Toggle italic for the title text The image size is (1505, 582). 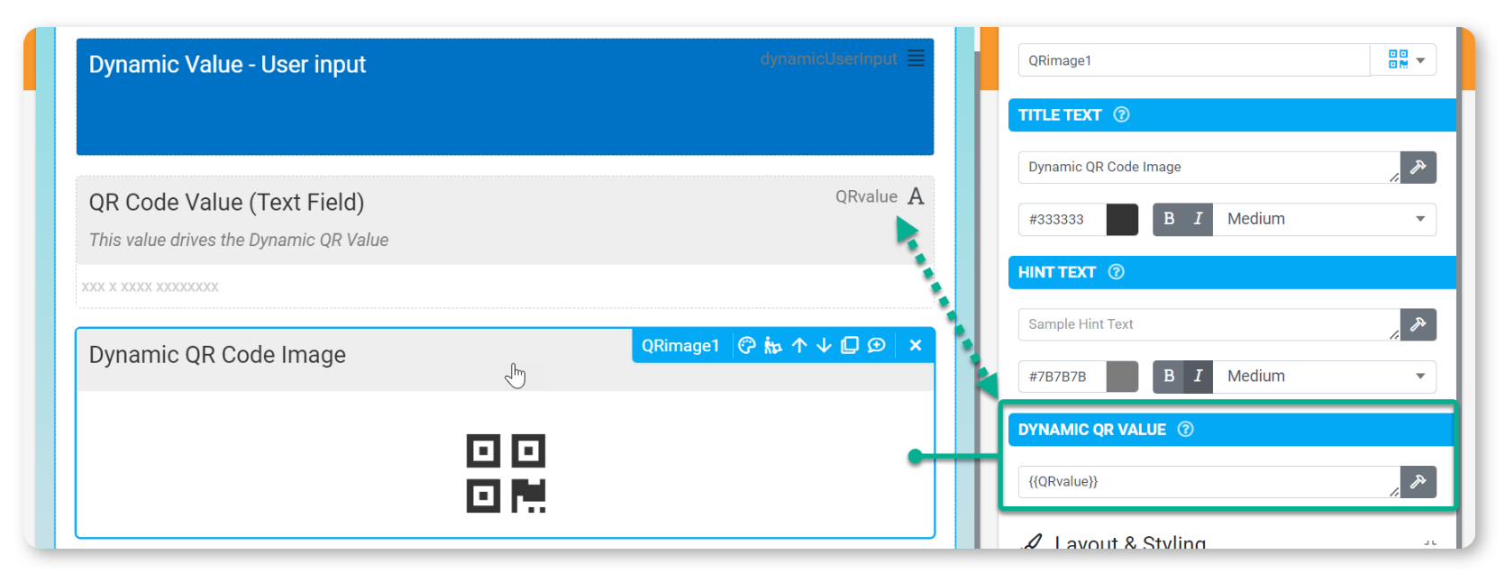(x=1199, y=219)
